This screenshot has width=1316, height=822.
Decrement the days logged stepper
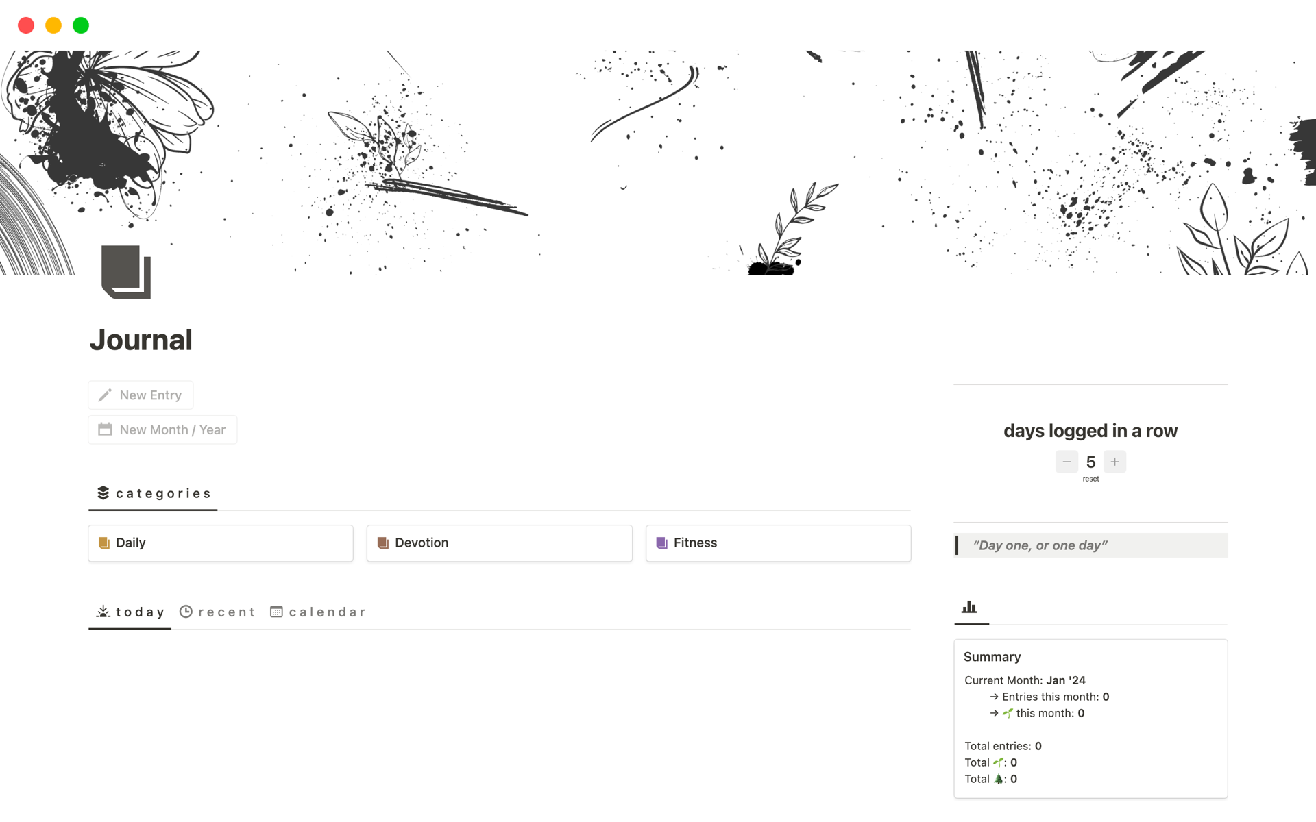[x=1066, y=461]
